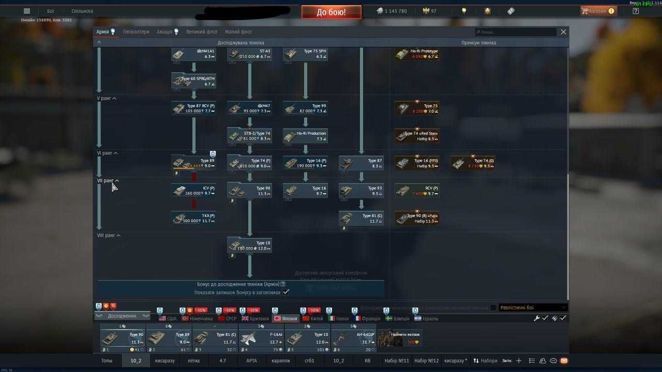Switch to the Авіація tab
This screenshot has height=372, width=662.
tap(168, 32)
